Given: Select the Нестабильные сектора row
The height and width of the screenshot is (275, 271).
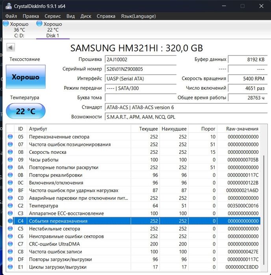Looking at the screenshot, I should (x=133, y=229).
